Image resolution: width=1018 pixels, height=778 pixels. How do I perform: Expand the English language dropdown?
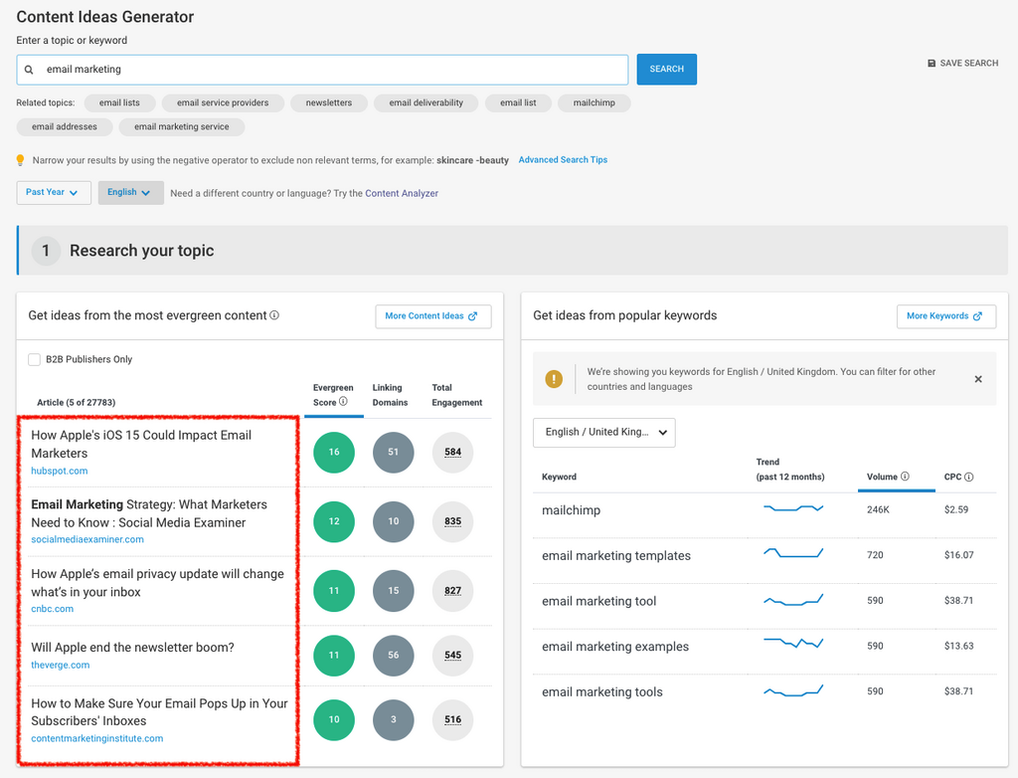pos(130,192)
